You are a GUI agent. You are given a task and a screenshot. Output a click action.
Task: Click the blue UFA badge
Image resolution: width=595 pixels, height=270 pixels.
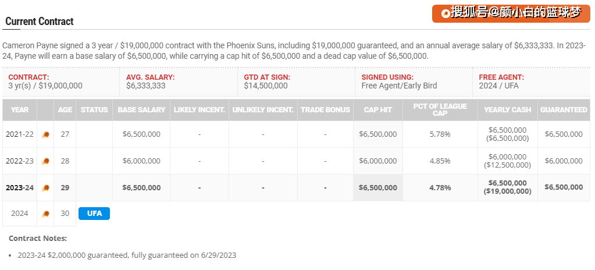coord(94,214)
